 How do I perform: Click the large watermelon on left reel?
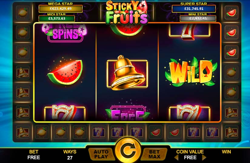pos(65,72)
